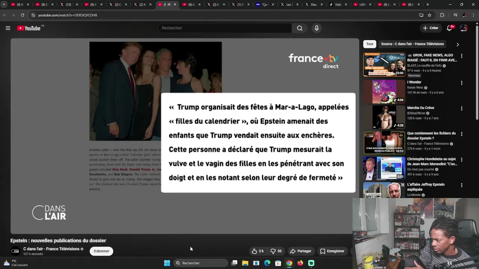479x269 pixels.
Task: Open the Créer dropdown button
Action: [430, 28]
